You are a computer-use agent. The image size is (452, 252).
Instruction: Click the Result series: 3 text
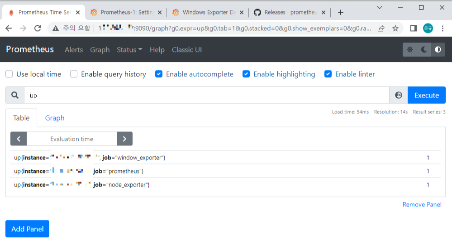(x=429, y=112)
